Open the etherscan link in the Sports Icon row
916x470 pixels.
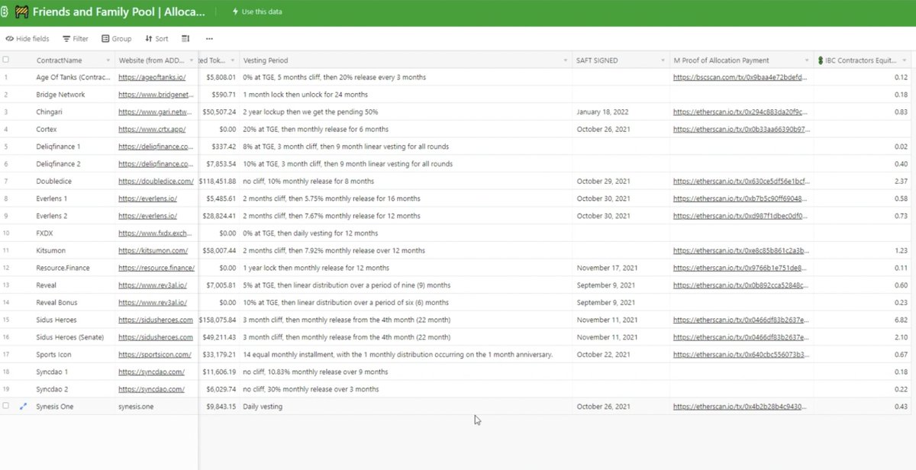click(x=740, y=355)
